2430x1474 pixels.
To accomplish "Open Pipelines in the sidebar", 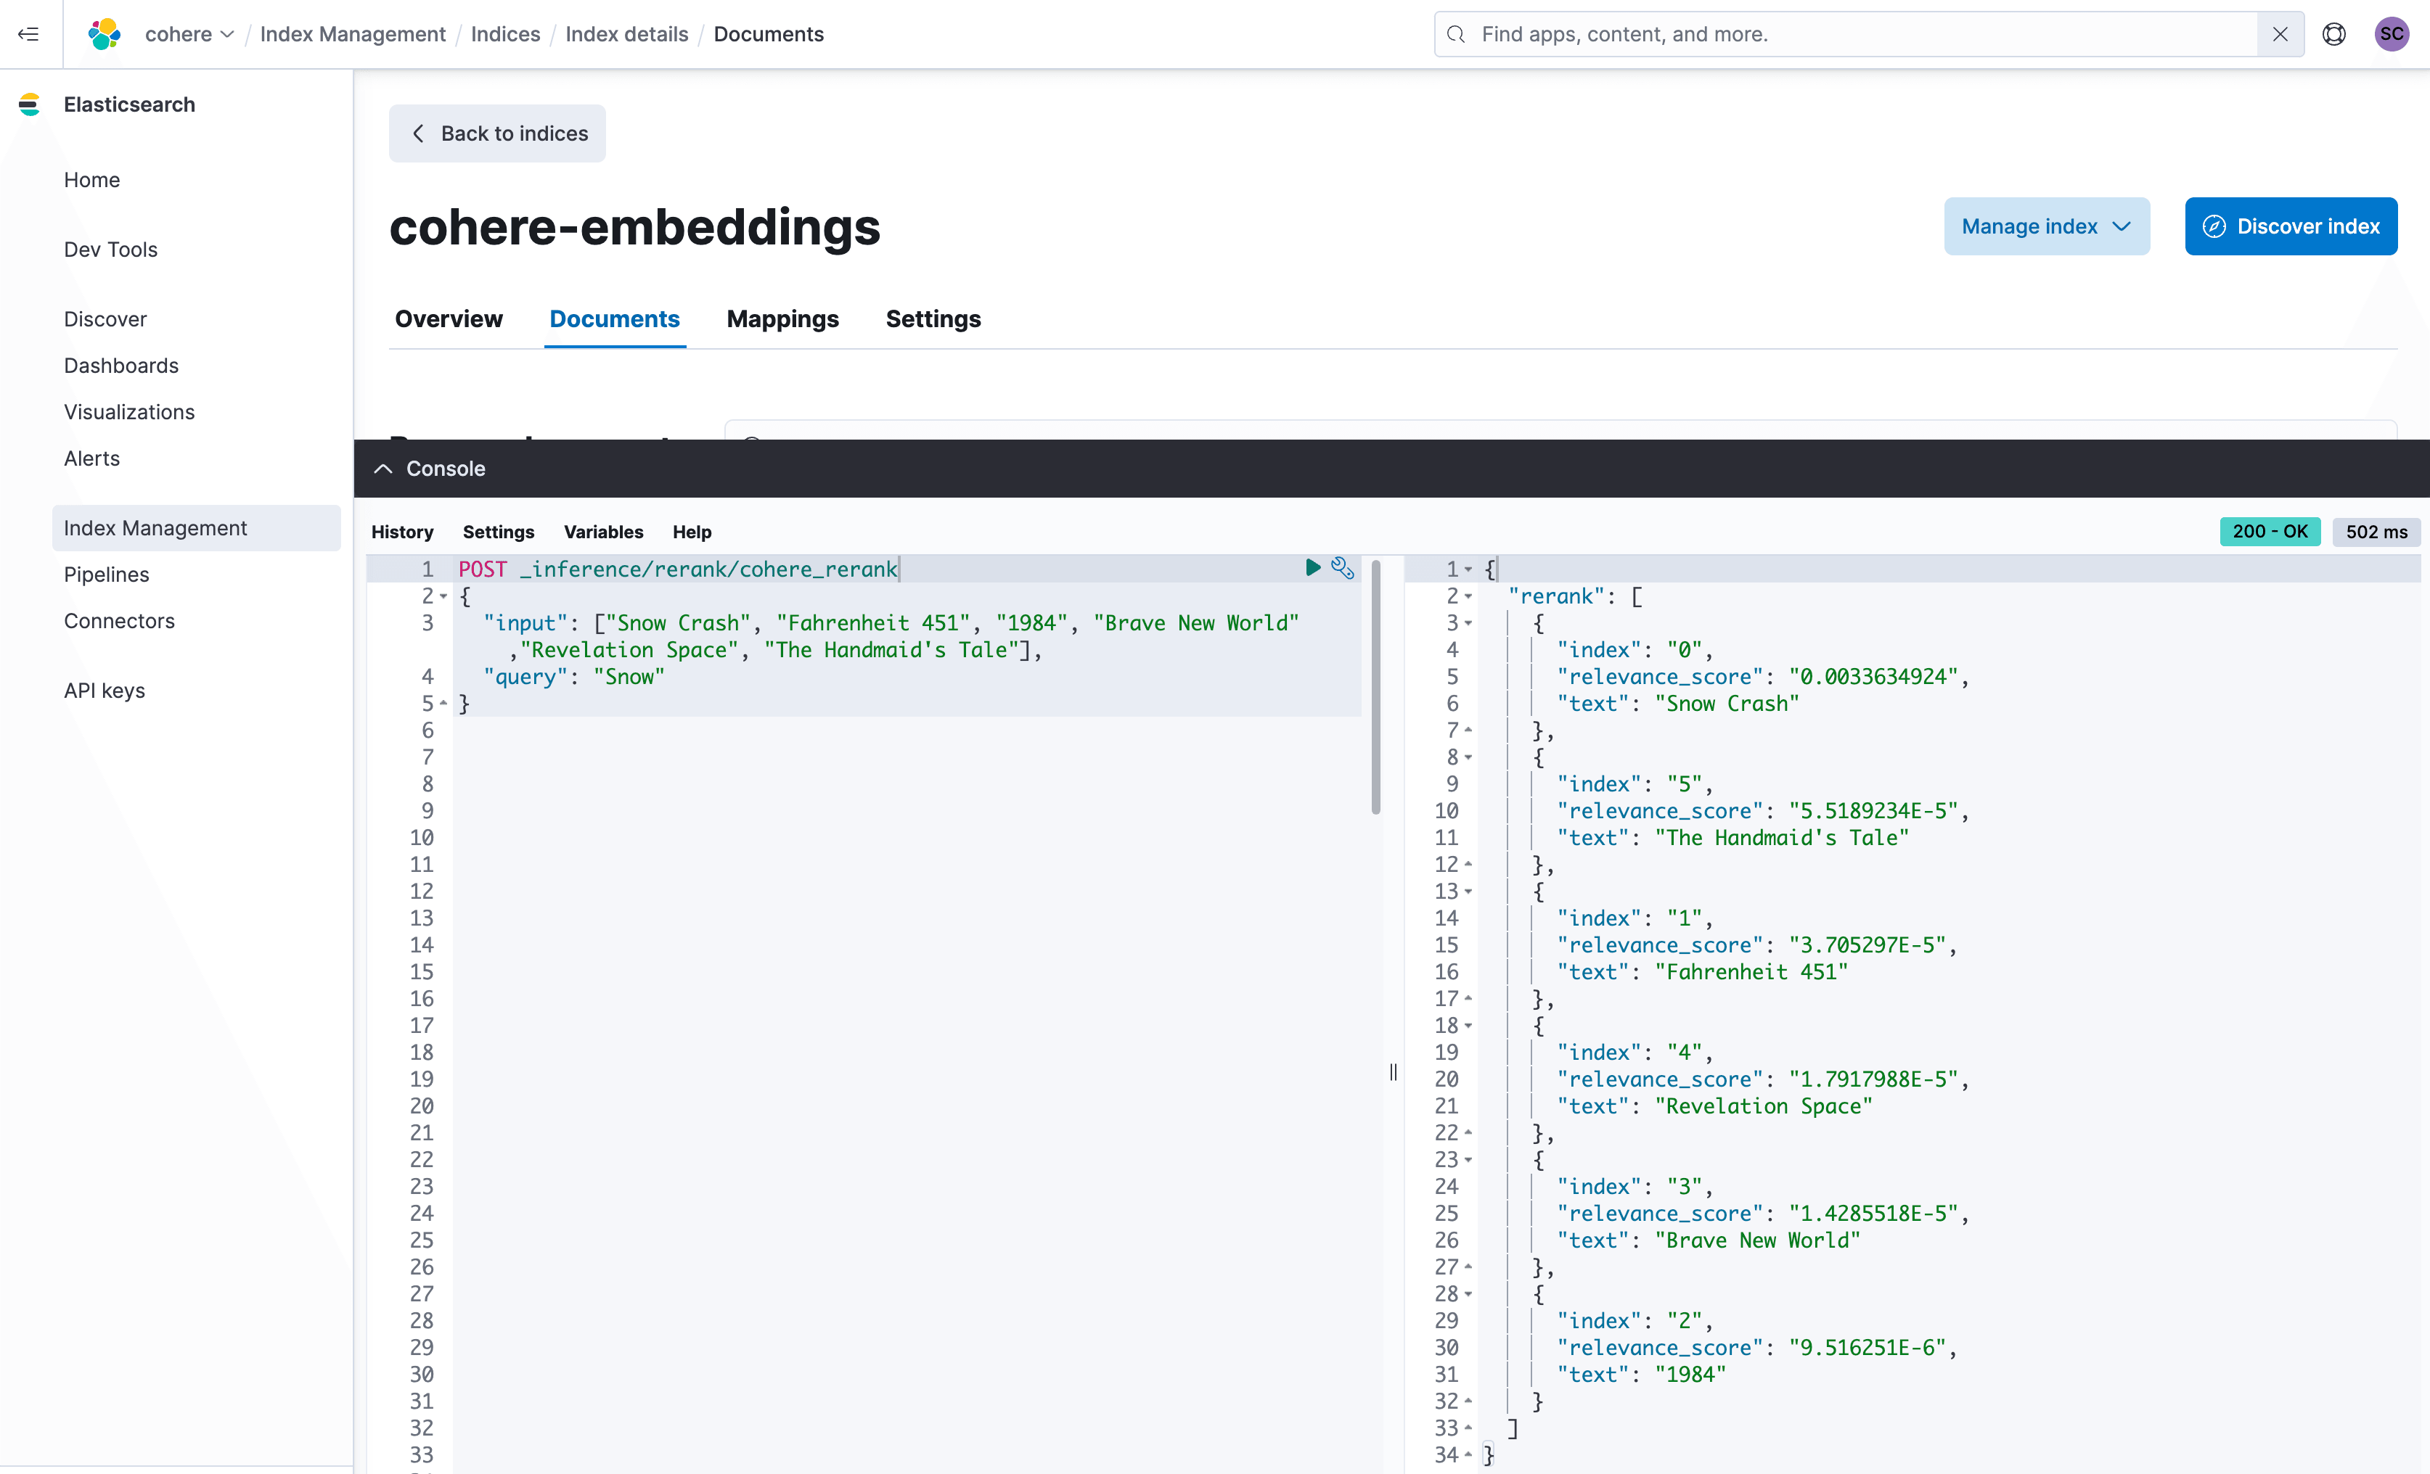I will pyautogui.click(x=107, y=575).
